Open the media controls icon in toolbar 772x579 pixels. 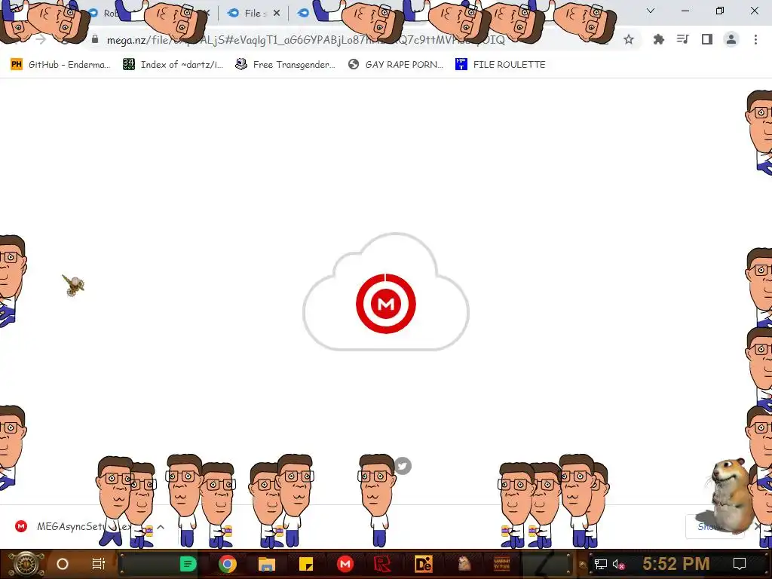coord(682,39)
